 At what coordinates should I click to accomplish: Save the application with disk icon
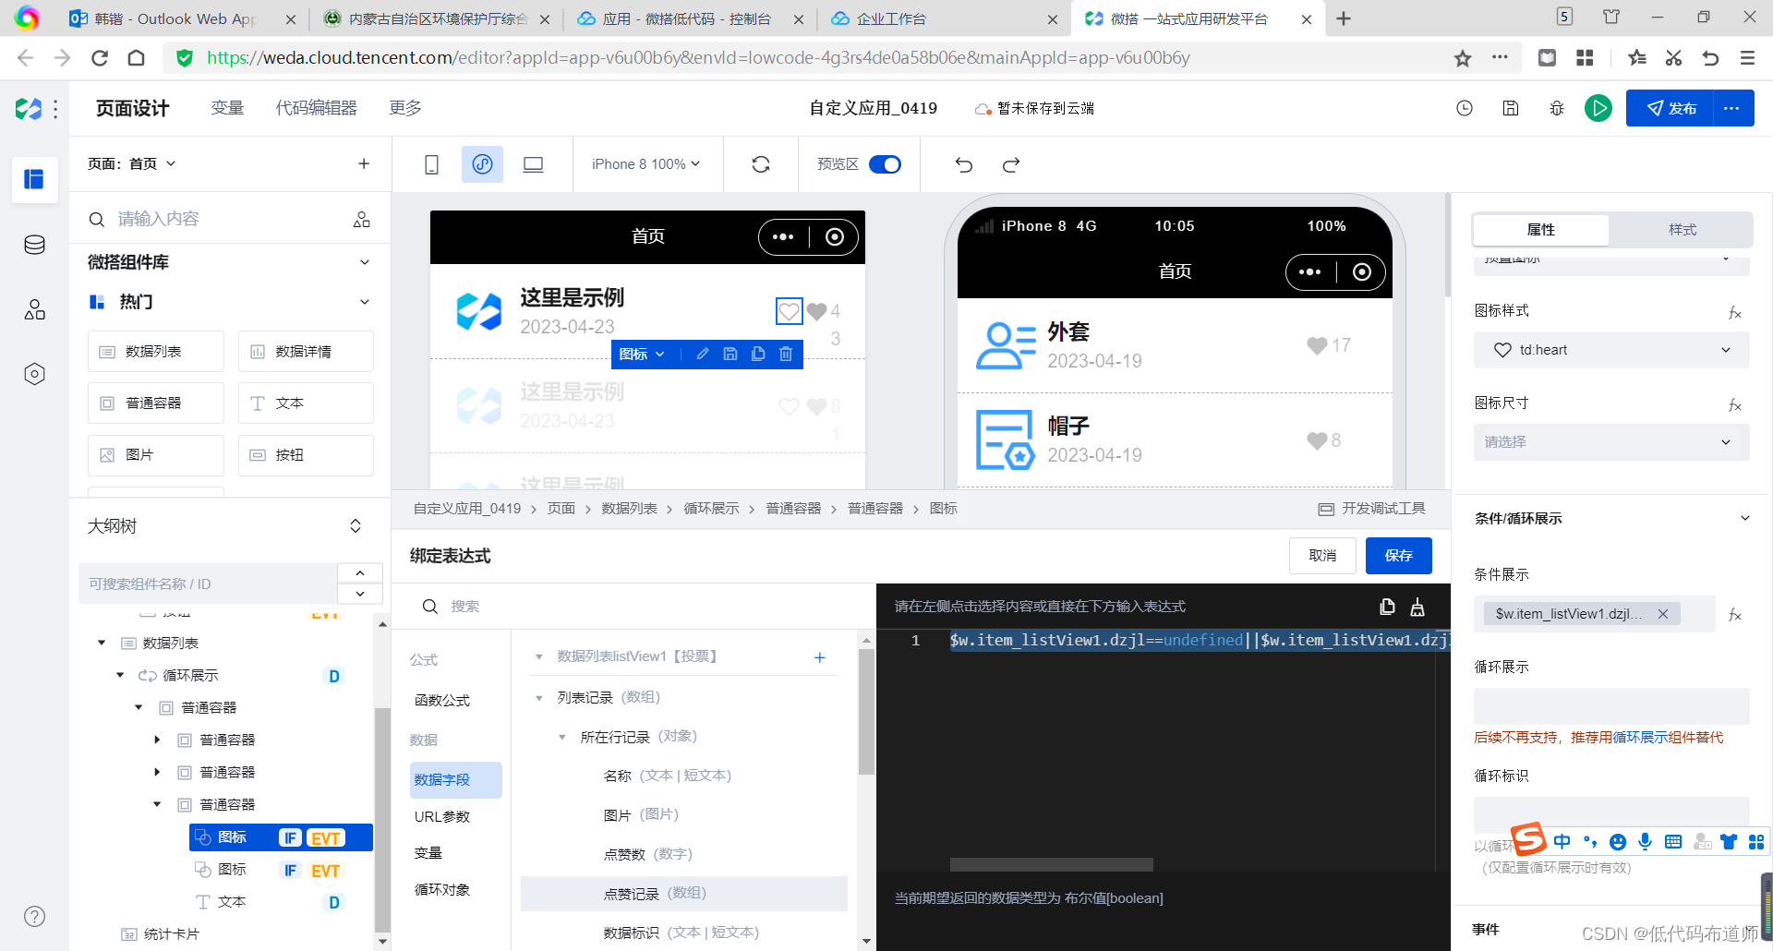click(x=1511, y=108)
